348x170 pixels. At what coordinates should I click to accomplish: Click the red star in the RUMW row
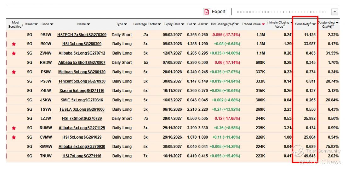14,128
